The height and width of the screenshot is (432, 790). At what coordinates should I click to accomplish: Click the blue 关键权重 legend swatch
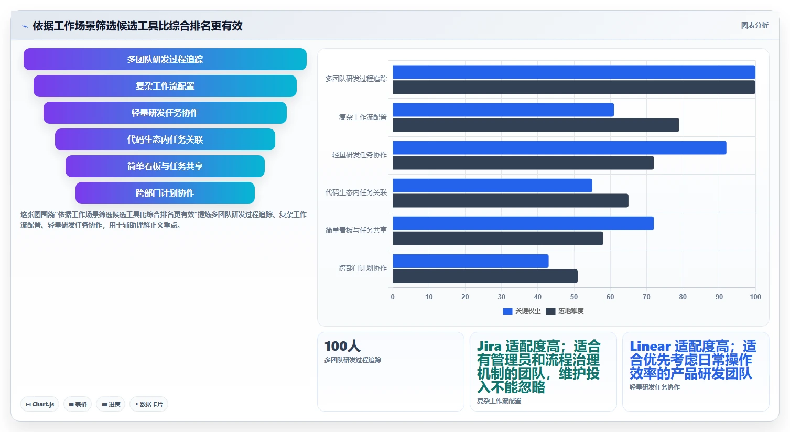pos(507,311)
